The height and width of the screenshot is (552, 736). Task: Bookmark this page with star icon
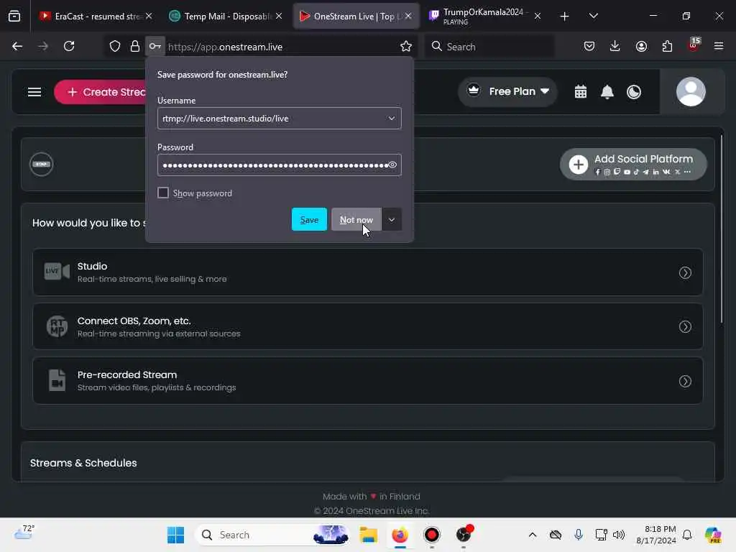[406, 47]
